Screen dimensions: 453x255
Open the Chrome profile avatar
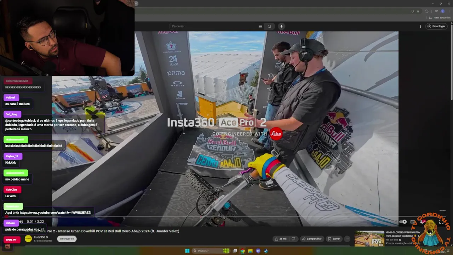click(442, 11)
